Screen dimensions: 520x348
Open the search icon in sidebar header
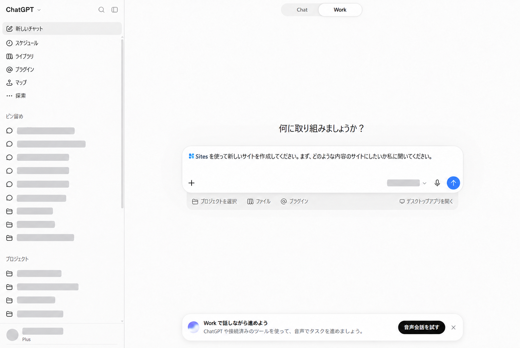click(101, 10)
